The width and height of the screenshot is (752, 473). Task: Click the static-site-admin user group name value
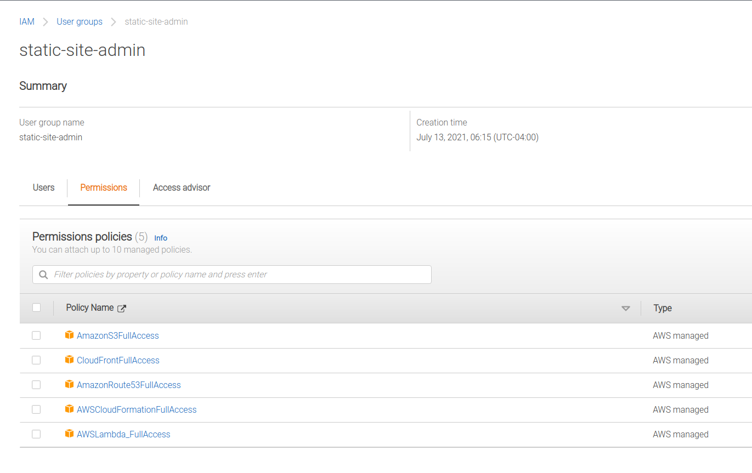click(x=50, y=137)
